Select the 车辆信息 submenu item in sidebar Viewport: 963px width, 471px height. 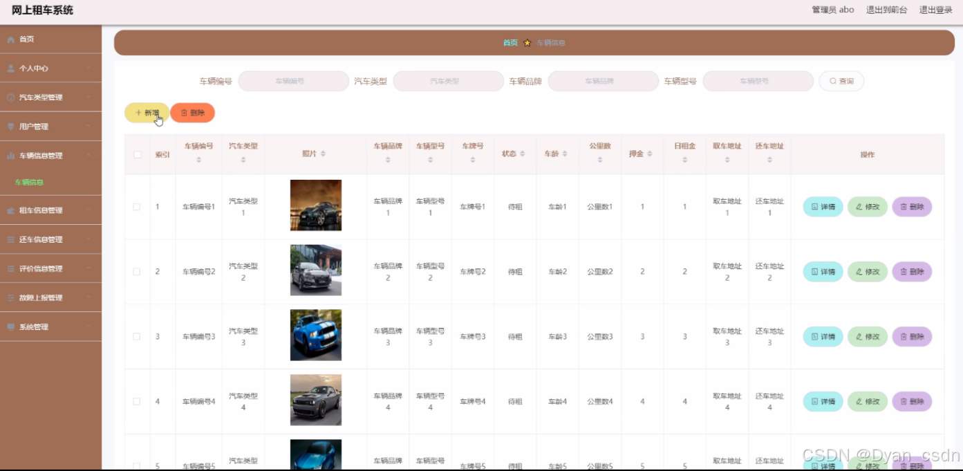29,183
